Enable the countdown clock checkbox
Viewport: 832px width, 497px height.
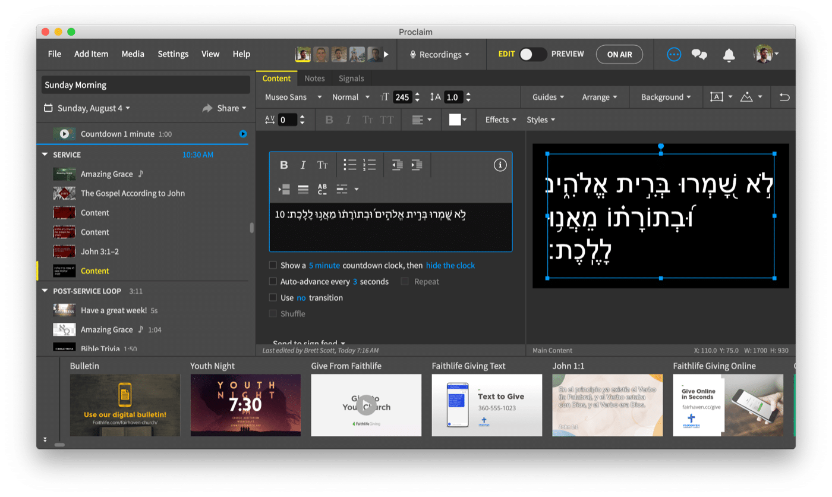point(273,265)
